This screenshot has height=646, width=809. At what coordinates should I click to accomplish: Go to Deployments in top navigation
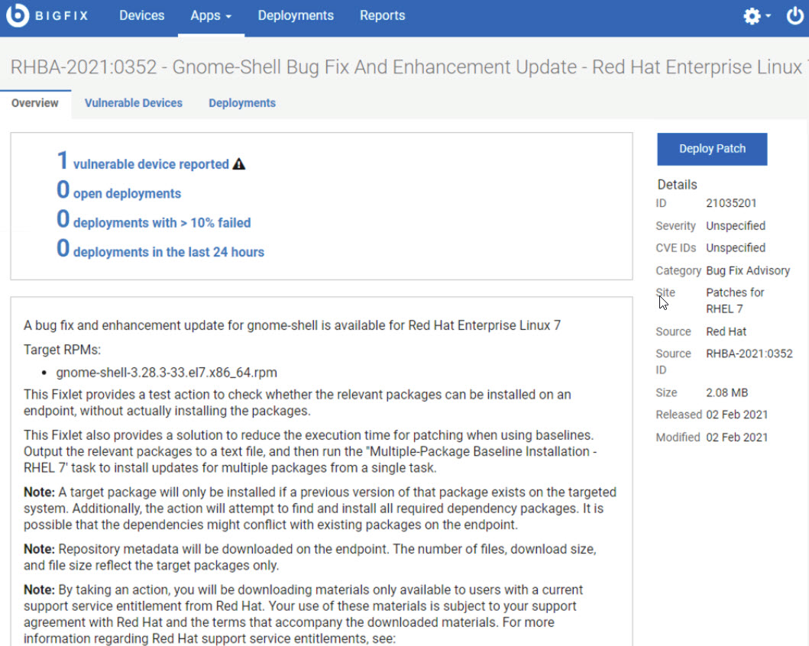(296, 15)
